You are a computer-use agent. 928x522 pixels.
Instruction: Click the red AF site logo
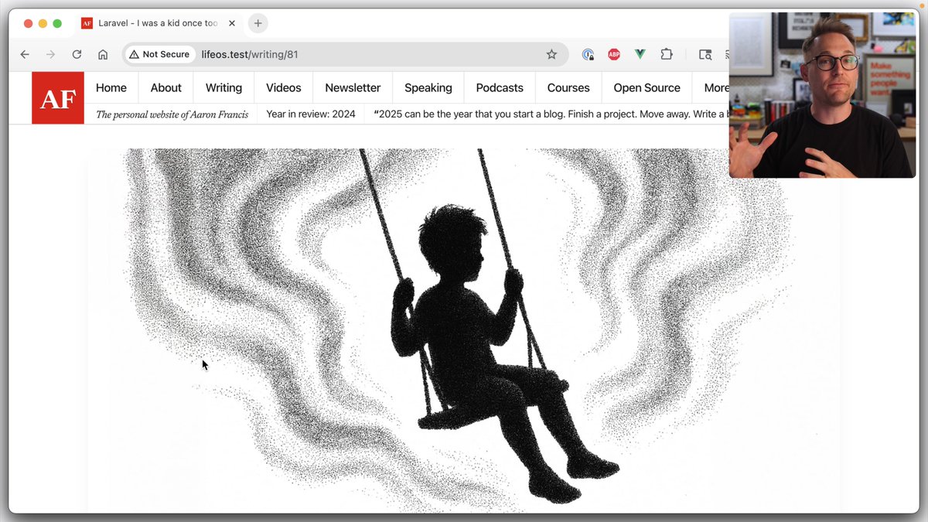(58, 98)
